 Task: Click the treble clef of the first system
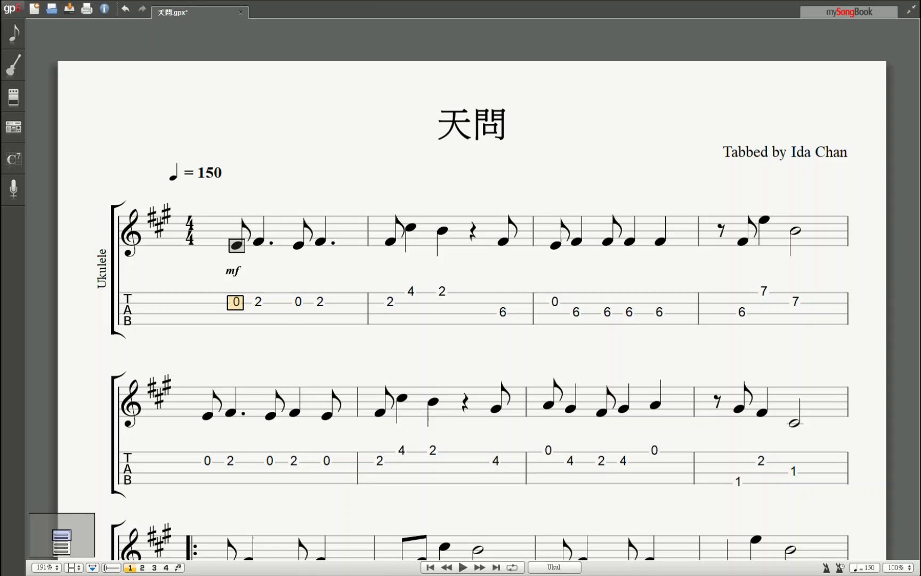(131, 233)
